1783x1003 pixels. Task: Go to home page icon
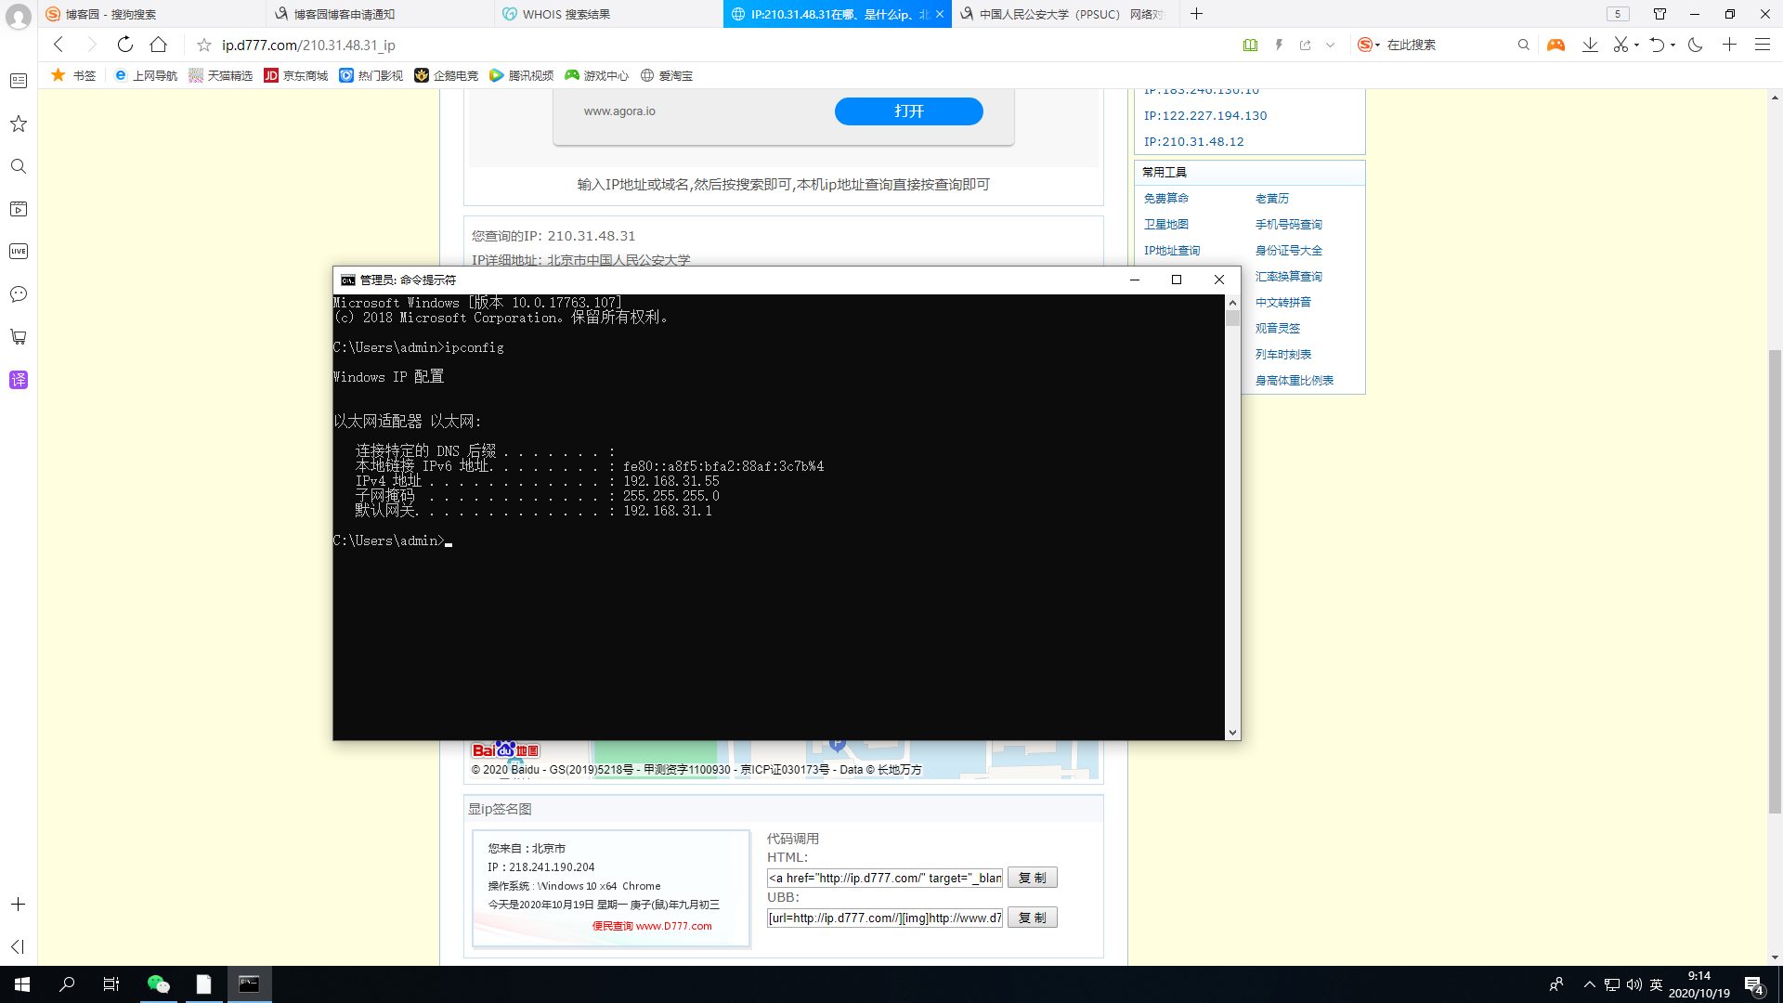point(159,45)
